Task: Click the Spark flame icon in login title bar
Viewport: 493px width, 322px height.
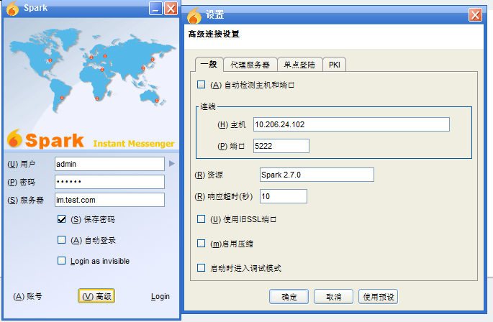Action: pyautogui.click(x=12, y=8)
